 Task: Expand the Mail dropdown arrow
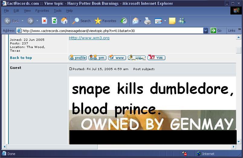coord(141,21)
